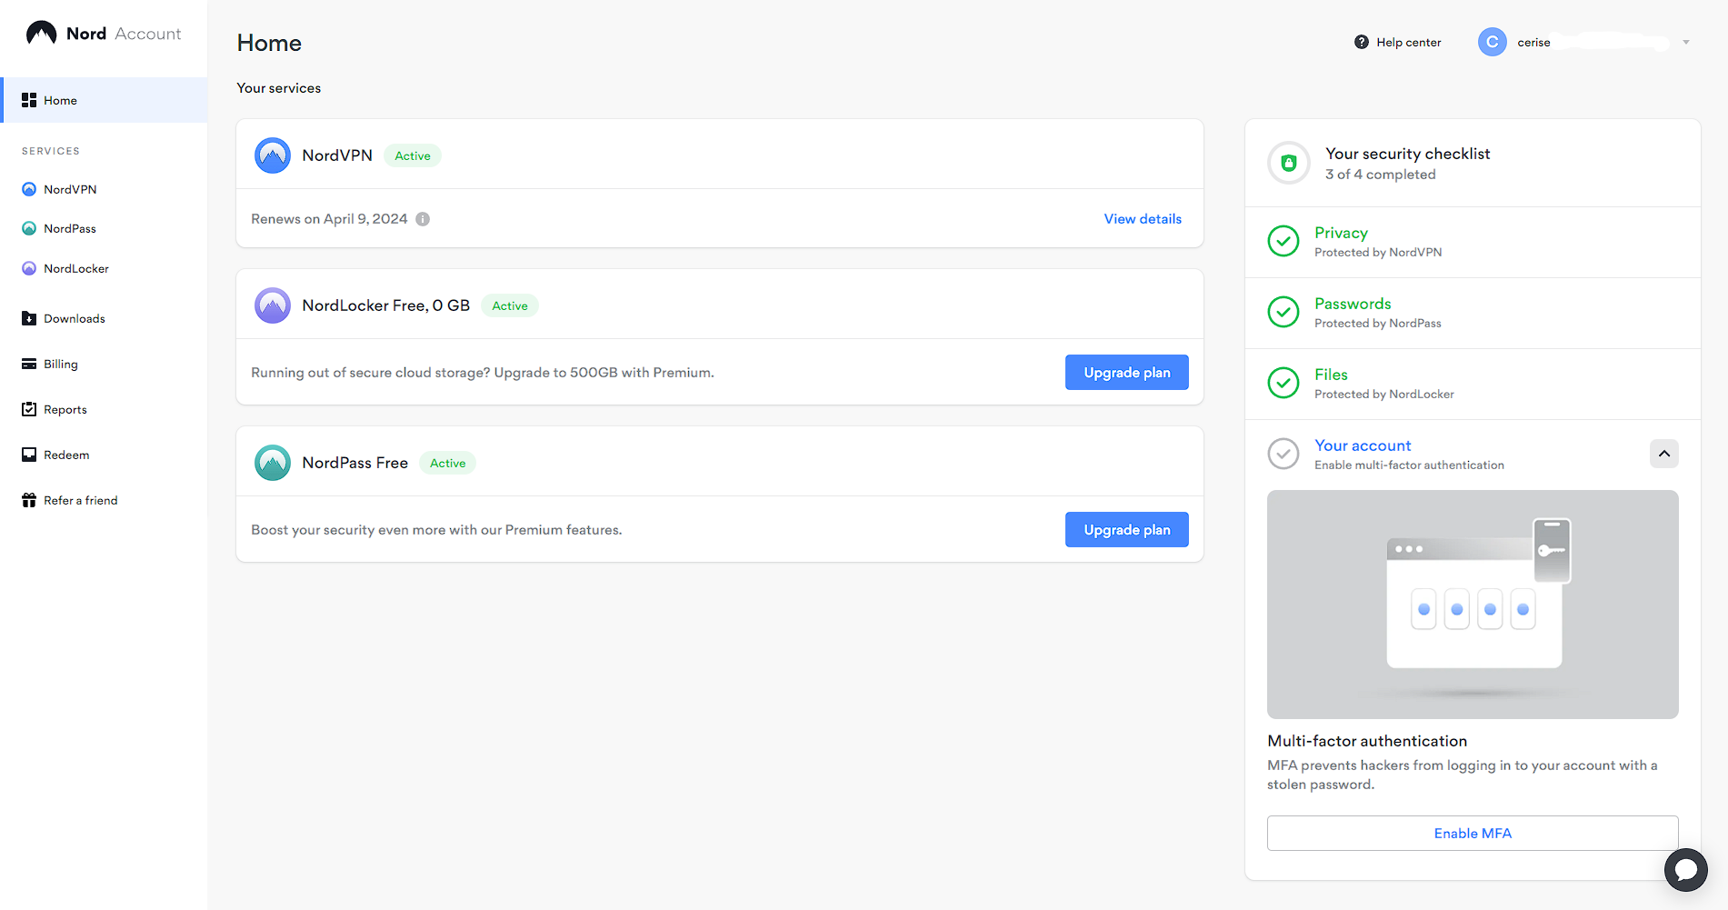The height and width of the screenshot is (910, 1728).
Task: Click the Reports checklist icon
Action: coord(29,409)
